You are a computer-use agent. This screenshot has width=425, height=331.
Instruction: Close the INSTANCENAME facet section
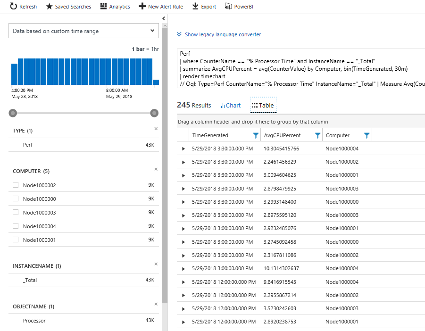[156, 264]
